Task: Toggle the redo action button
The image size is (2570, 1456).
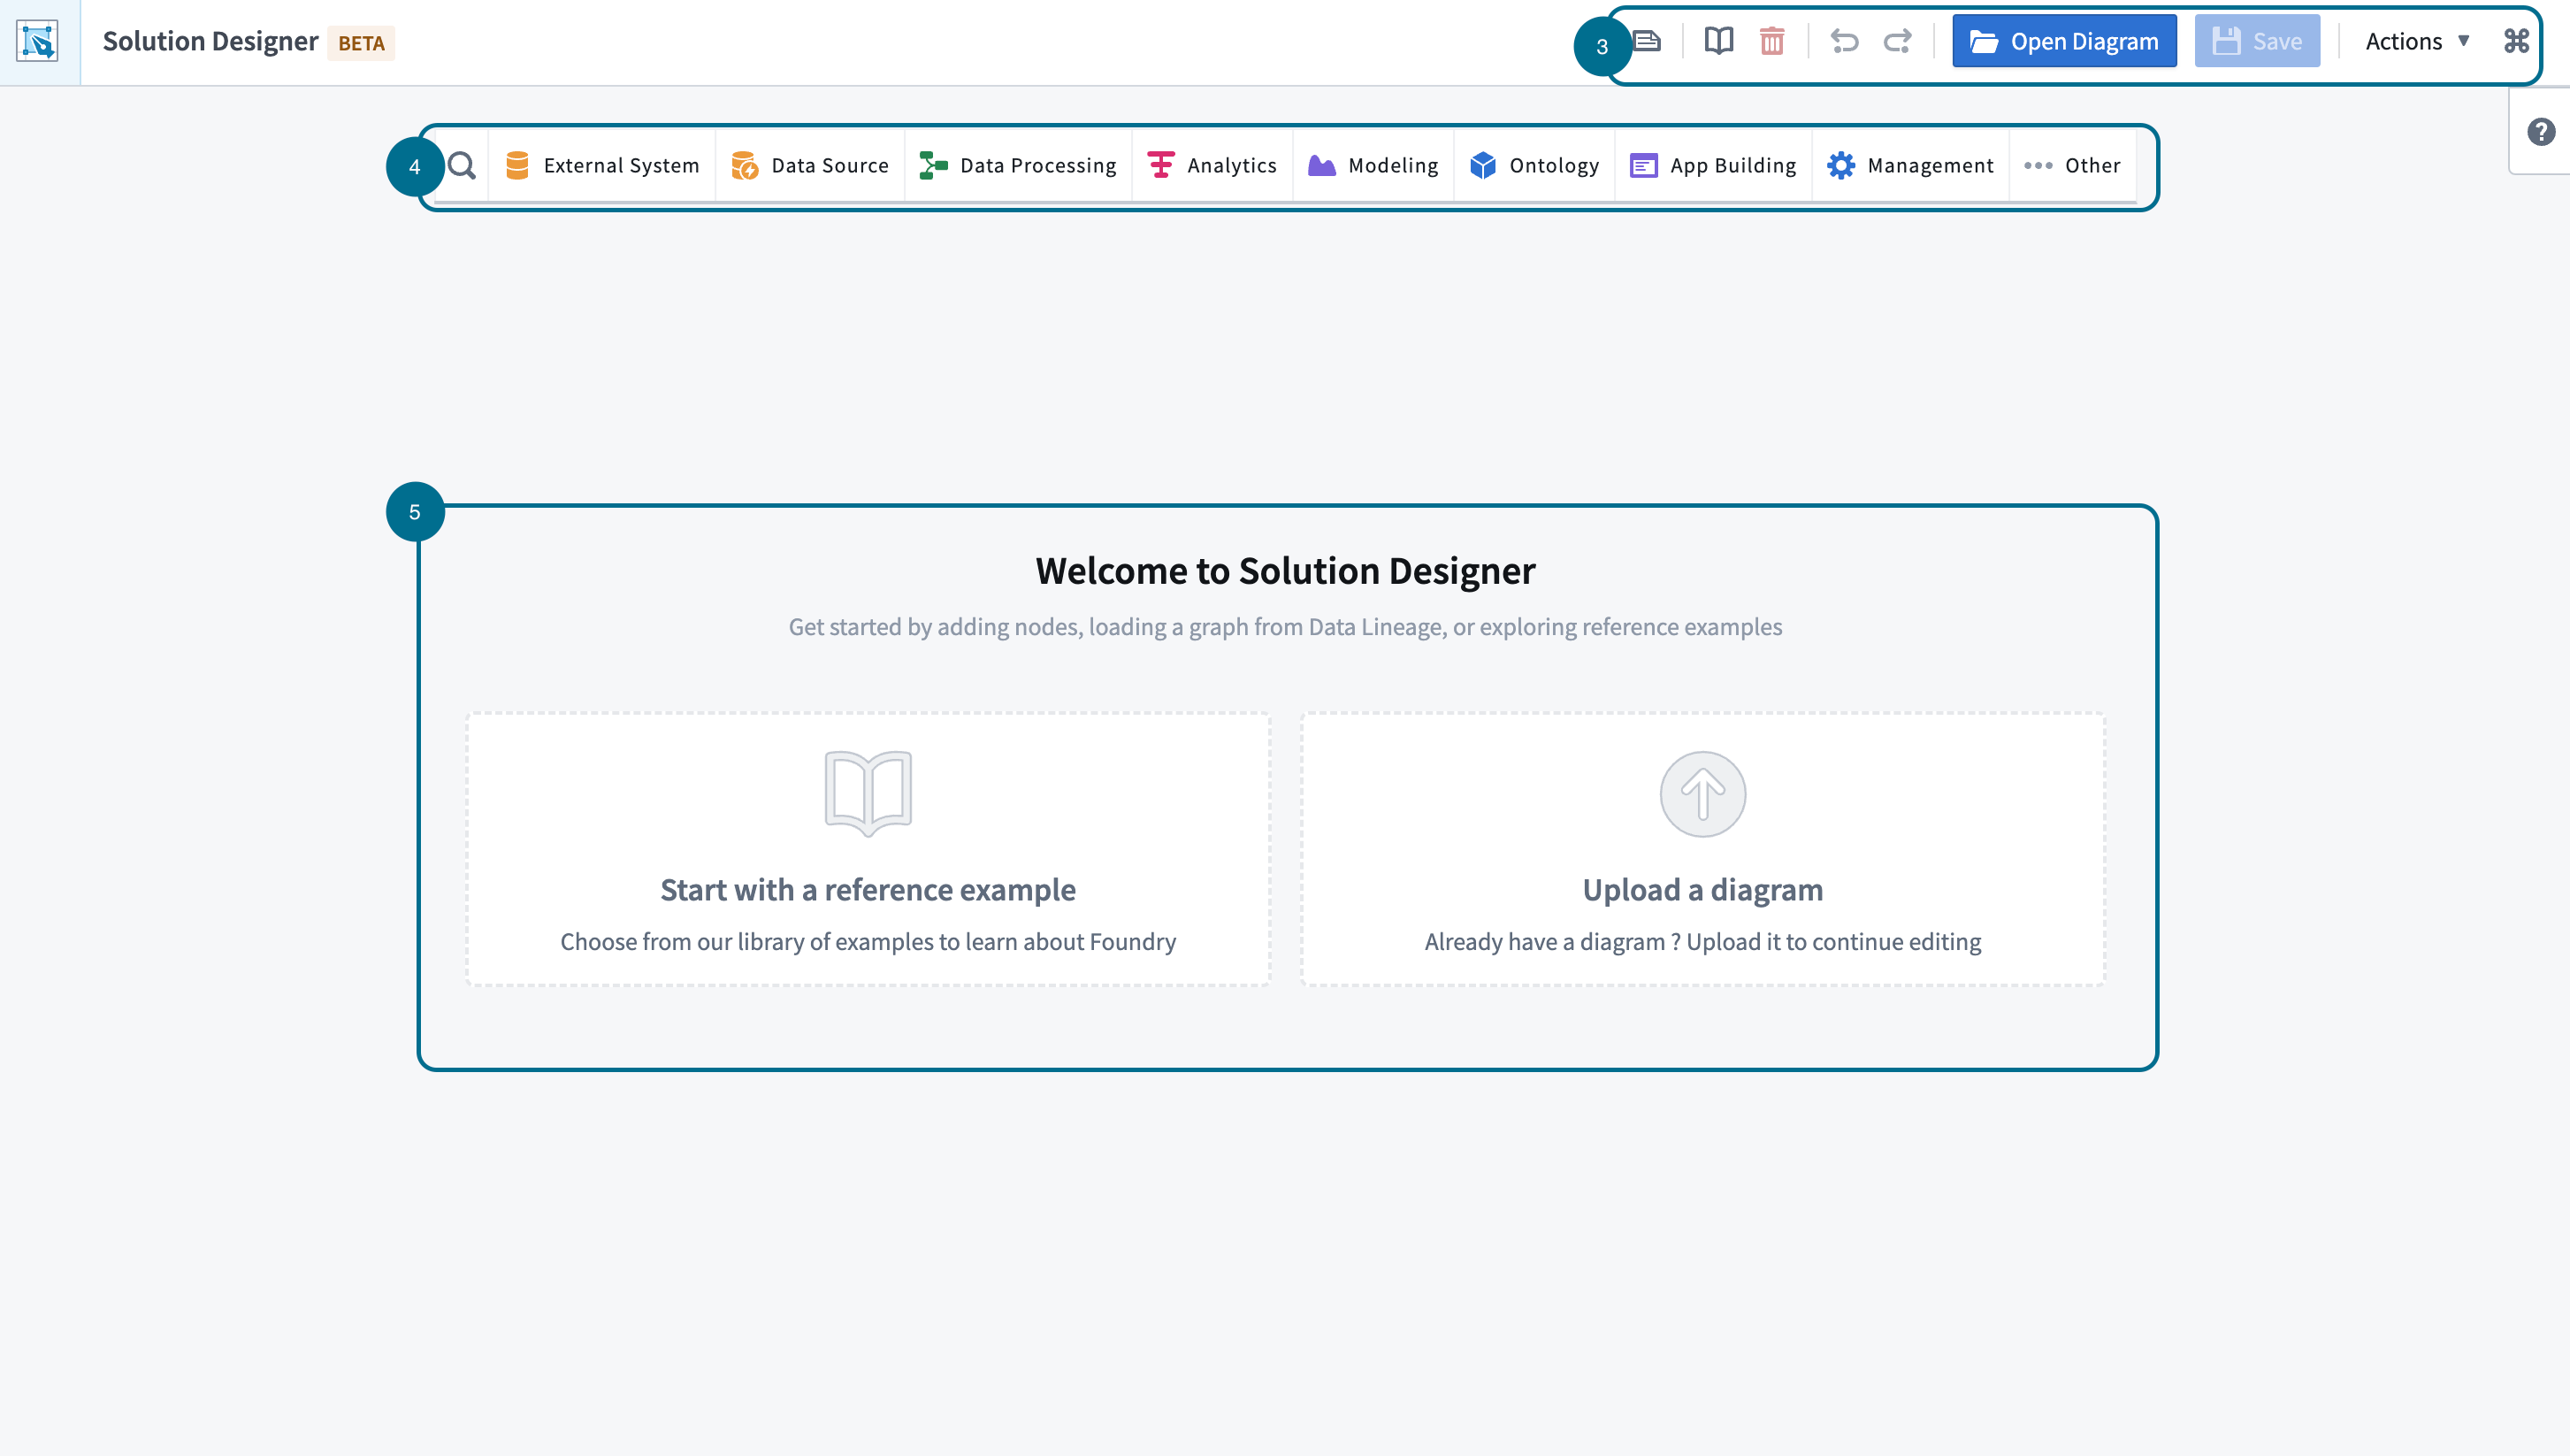Action: click(1900, 41)
